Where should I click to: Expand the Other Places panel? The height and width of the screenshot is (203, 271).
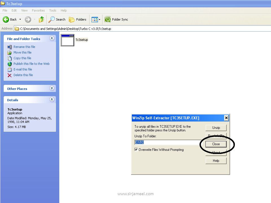coord(52,88)
